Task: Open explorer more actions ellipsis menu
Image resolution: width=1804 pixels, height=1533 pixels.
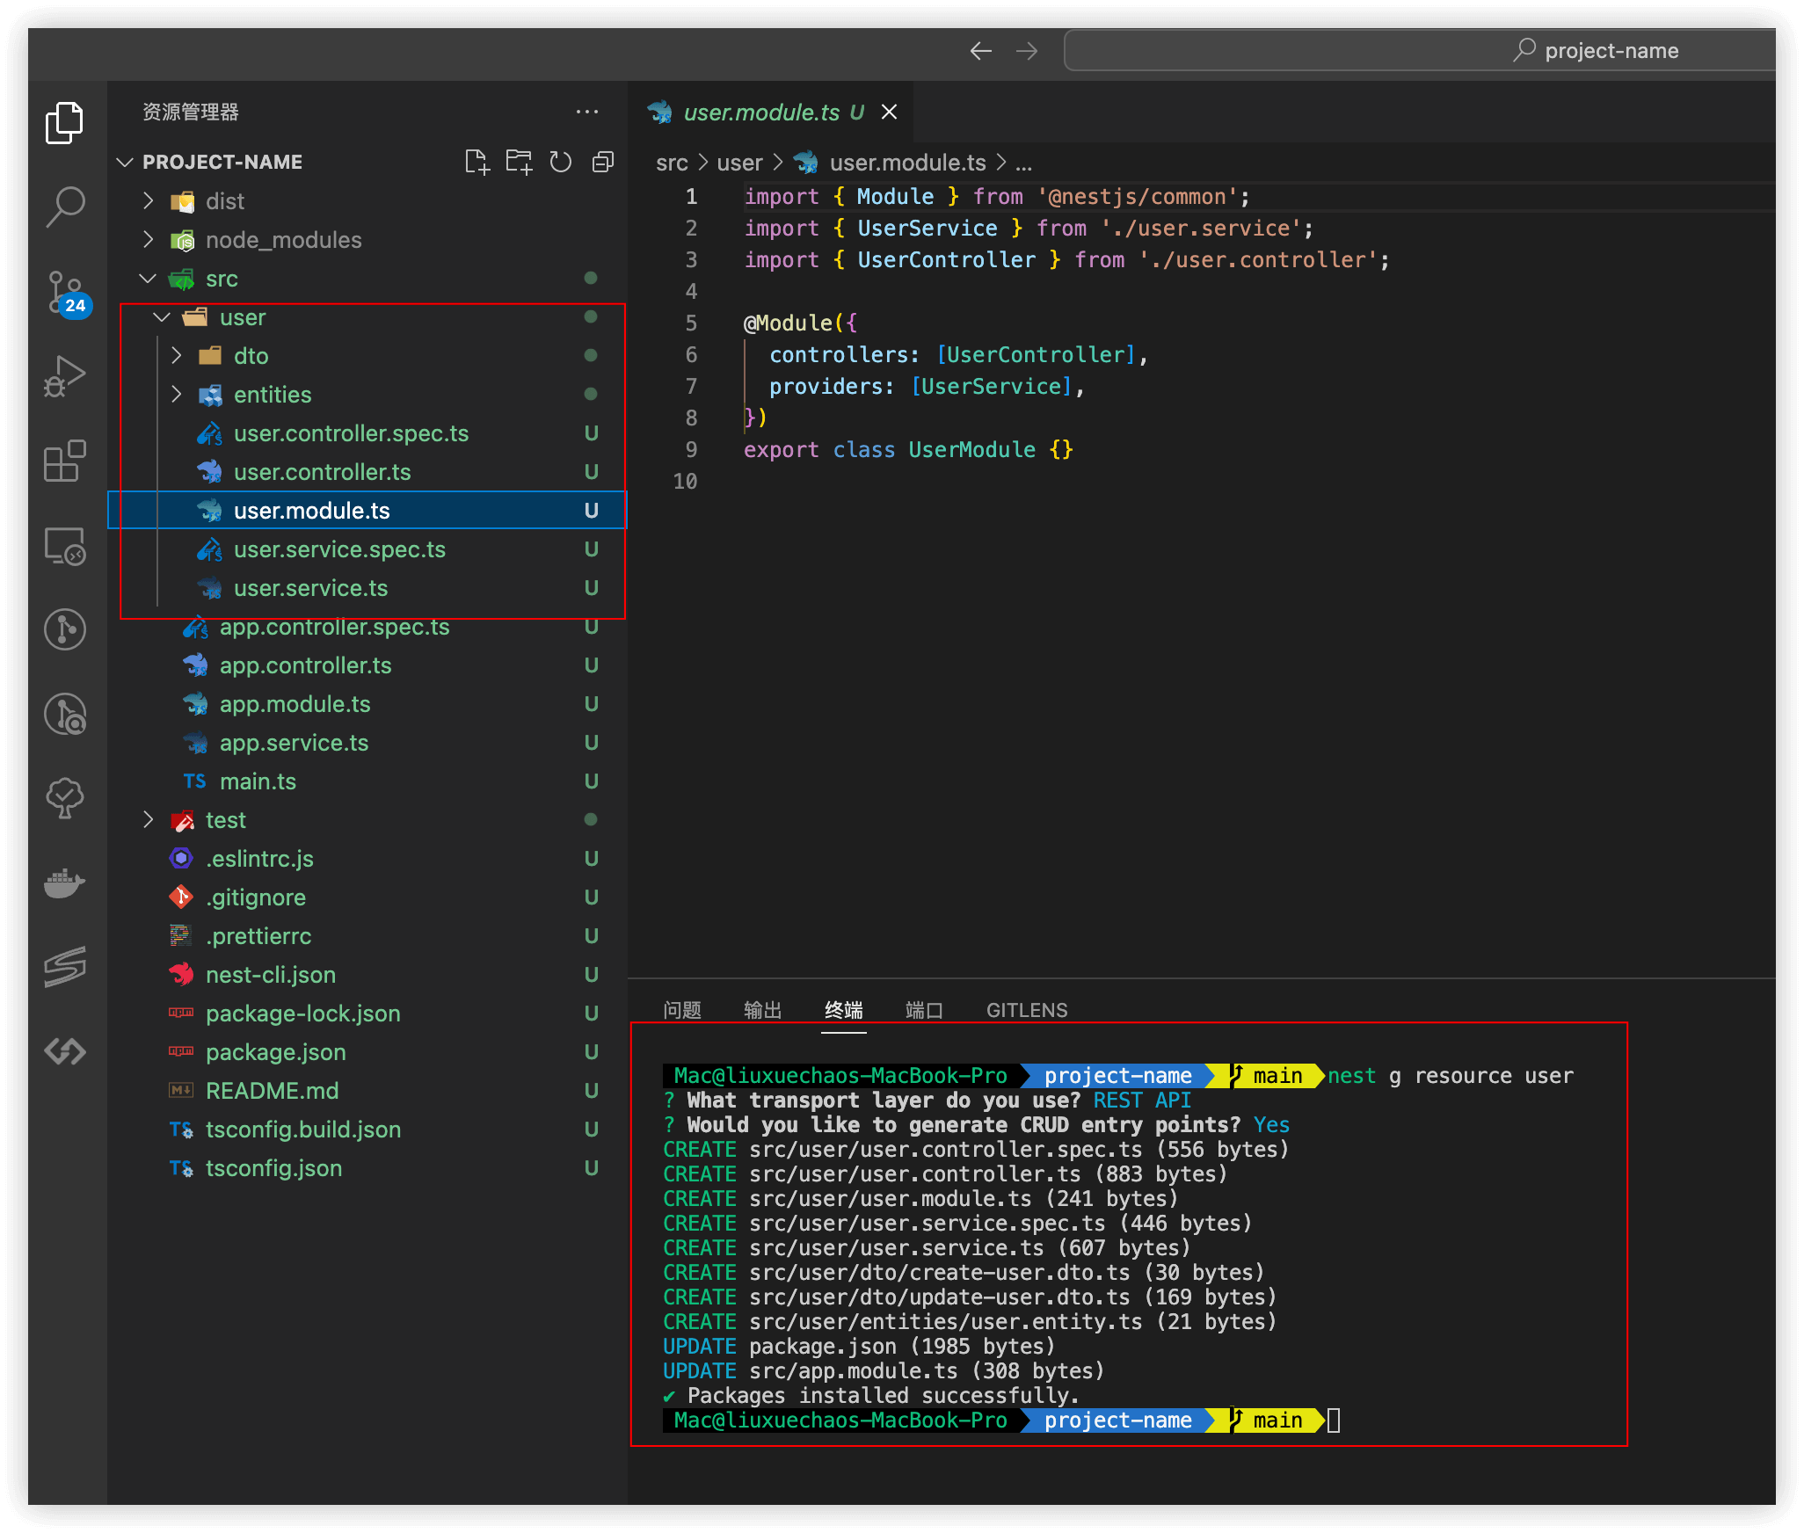Action: (x=587, y=112)
